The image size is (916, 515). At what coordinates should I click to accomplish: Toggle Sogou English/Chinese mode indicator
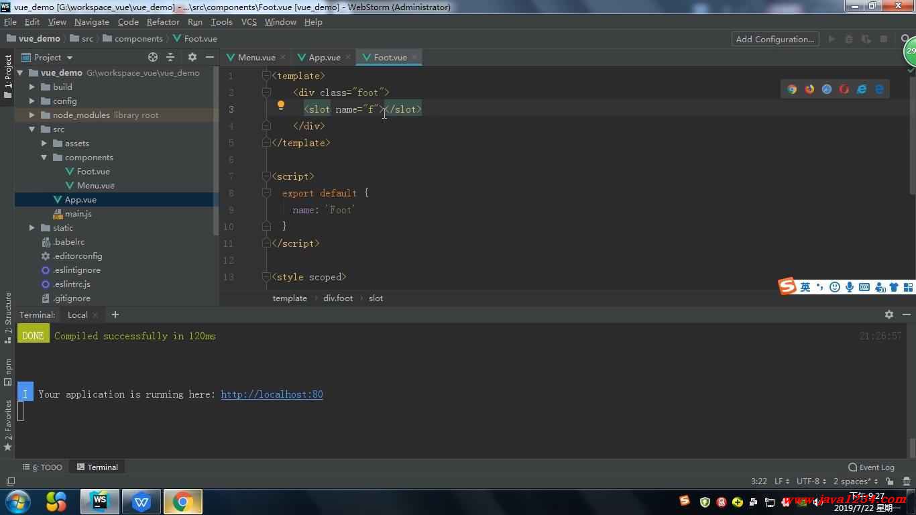[x=805, y=287]
